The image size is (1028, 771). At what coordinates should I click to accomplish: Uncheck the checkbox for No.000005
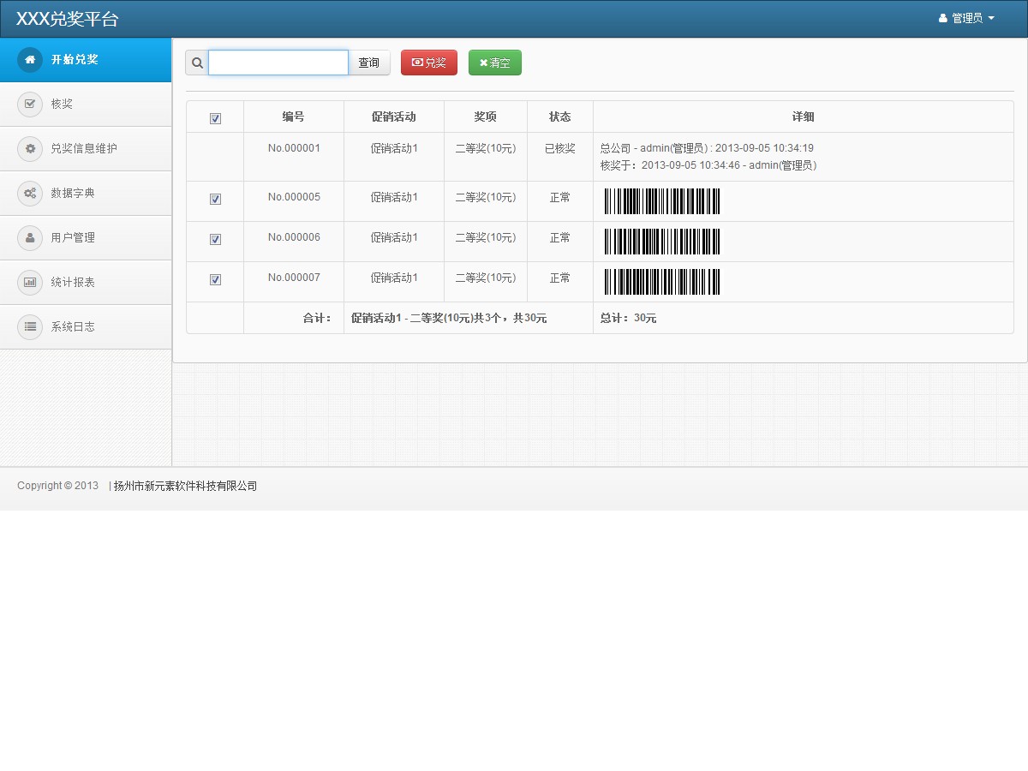point(215,200)
